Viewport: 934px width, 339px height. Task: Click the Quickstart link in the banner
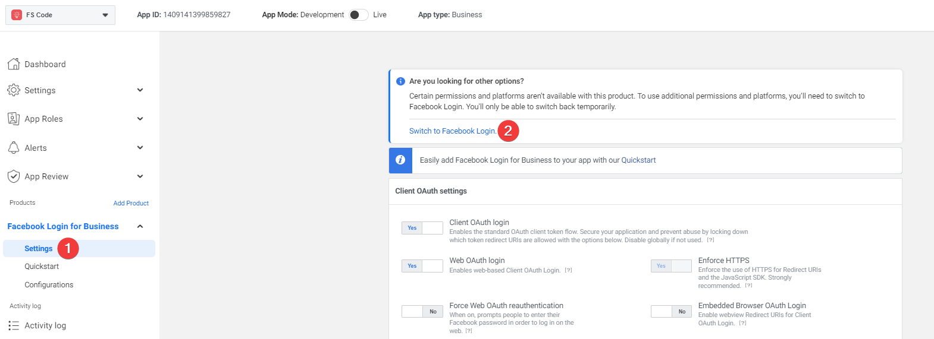[638, 160]
